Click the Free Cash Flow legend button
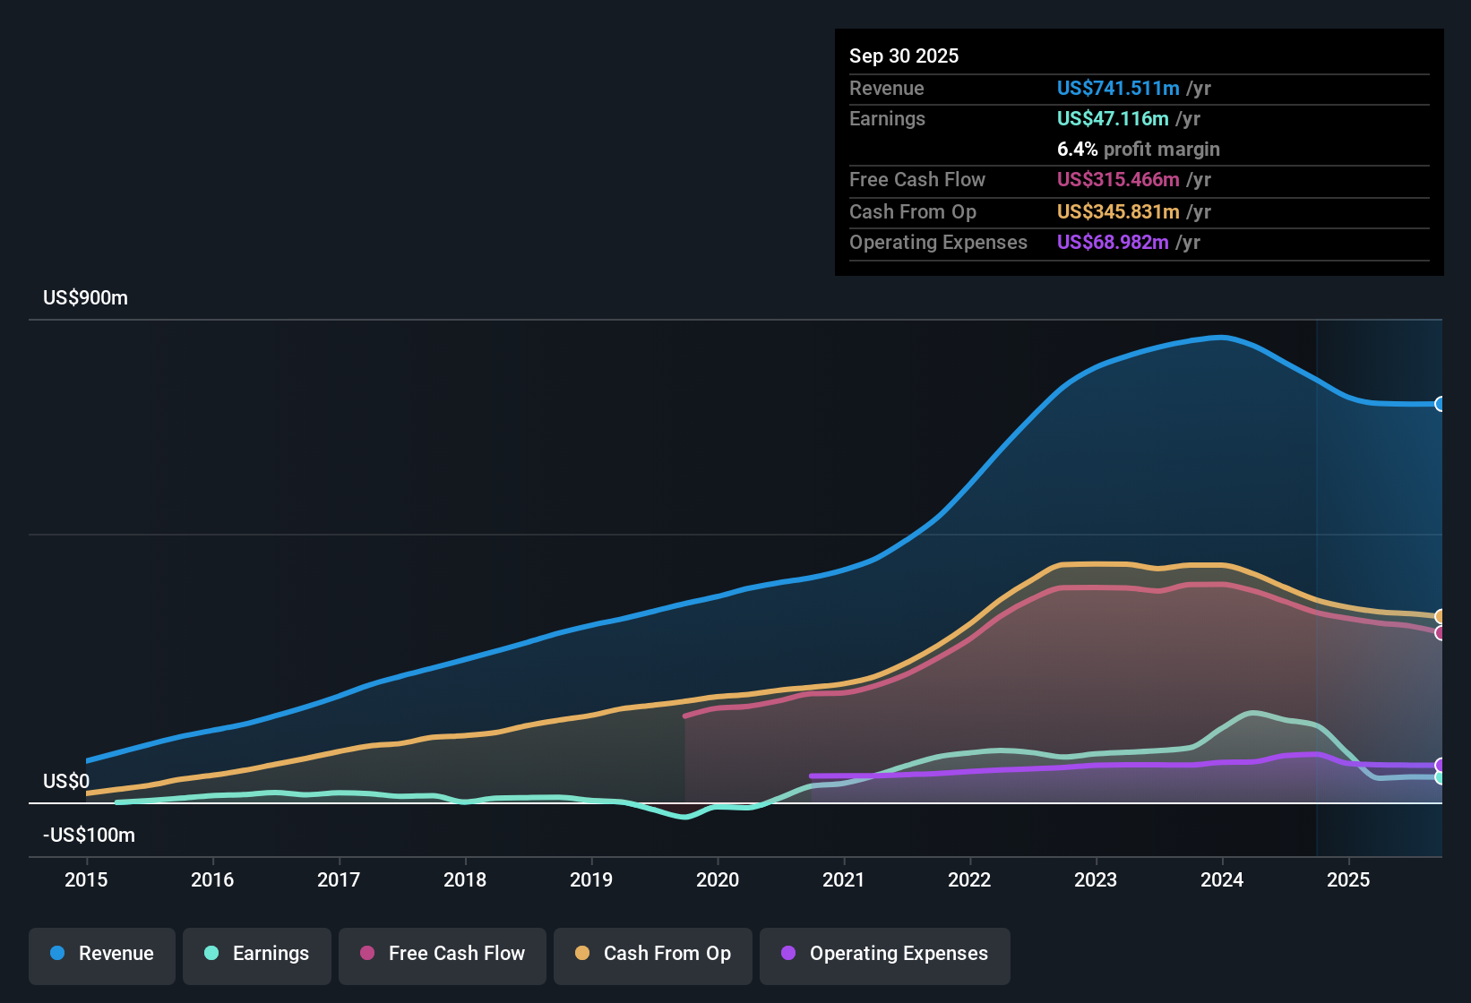The image size is (1471, 1003). click(x=442, y=954)
